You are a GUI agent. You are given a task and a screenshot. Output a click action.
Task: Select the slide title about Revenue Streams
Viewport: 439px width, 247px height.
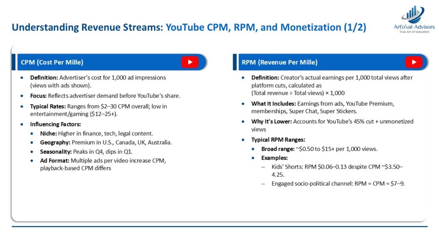189,27
